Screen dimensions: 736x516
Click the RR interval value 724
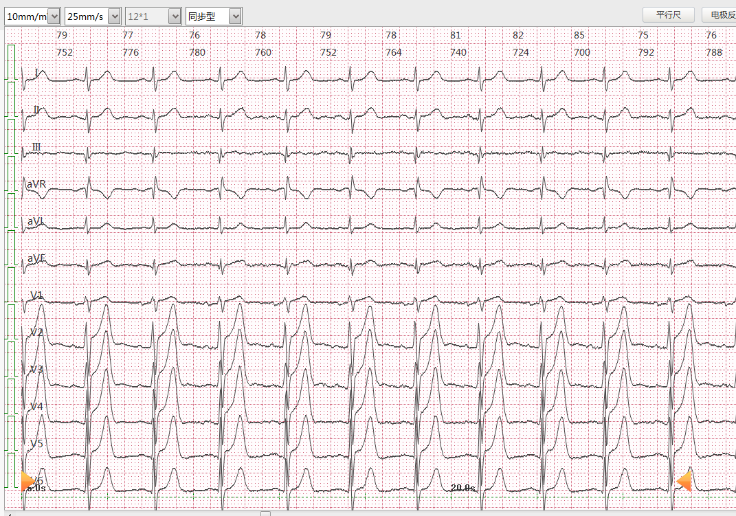[520, 52]
